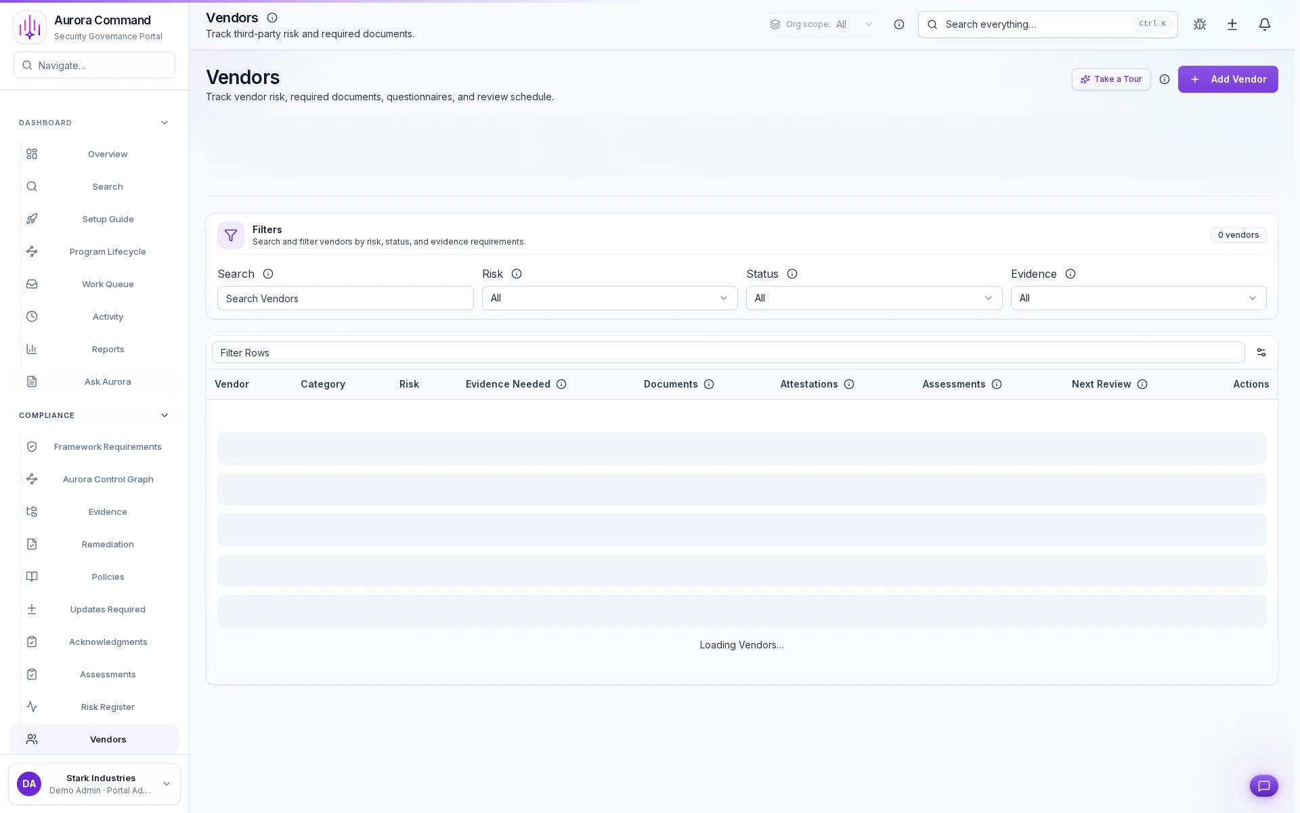Image resolution: width=1300 pixels, height=813 pixels.
Task: Open the Risk filter dropdown
Action: click(609, 298)
